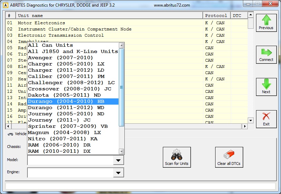
Task: Pick Crossover (2008-2010) JC
Action: click(73, 89)
